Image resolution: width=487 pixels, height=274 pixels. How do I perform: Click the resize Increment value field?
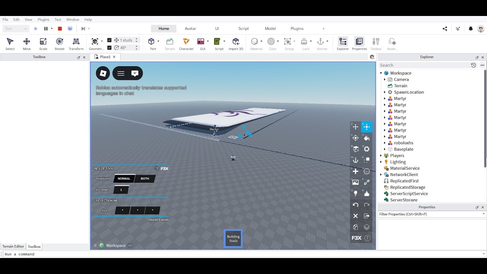pos(121,190)
